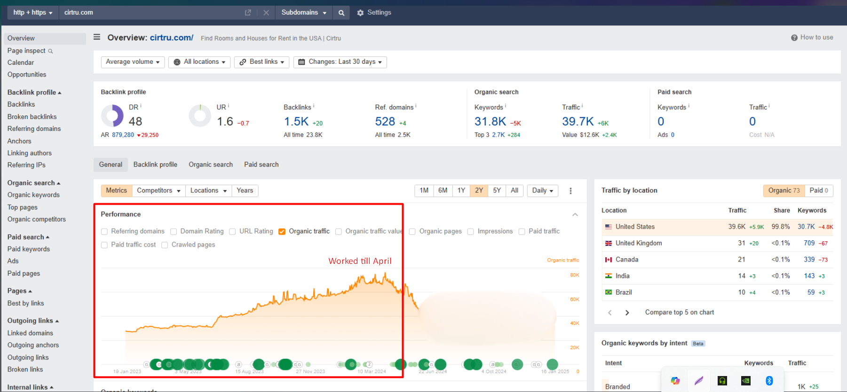Switch to the General tab
Viewport: 847px width, 392px height.
point(111,165)
